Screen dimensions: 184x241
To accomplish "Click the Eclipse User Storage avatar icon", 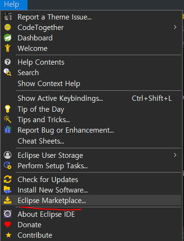I will (x=8, y=155).
